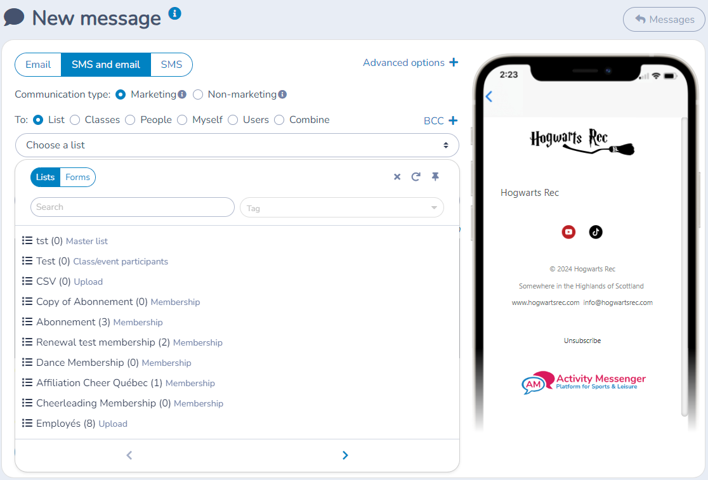The width and height of the screenshot is (708, 480).
Task: Click Unsubscribe in the email preview
Action: pyautogui.click(x=582, y=341)
